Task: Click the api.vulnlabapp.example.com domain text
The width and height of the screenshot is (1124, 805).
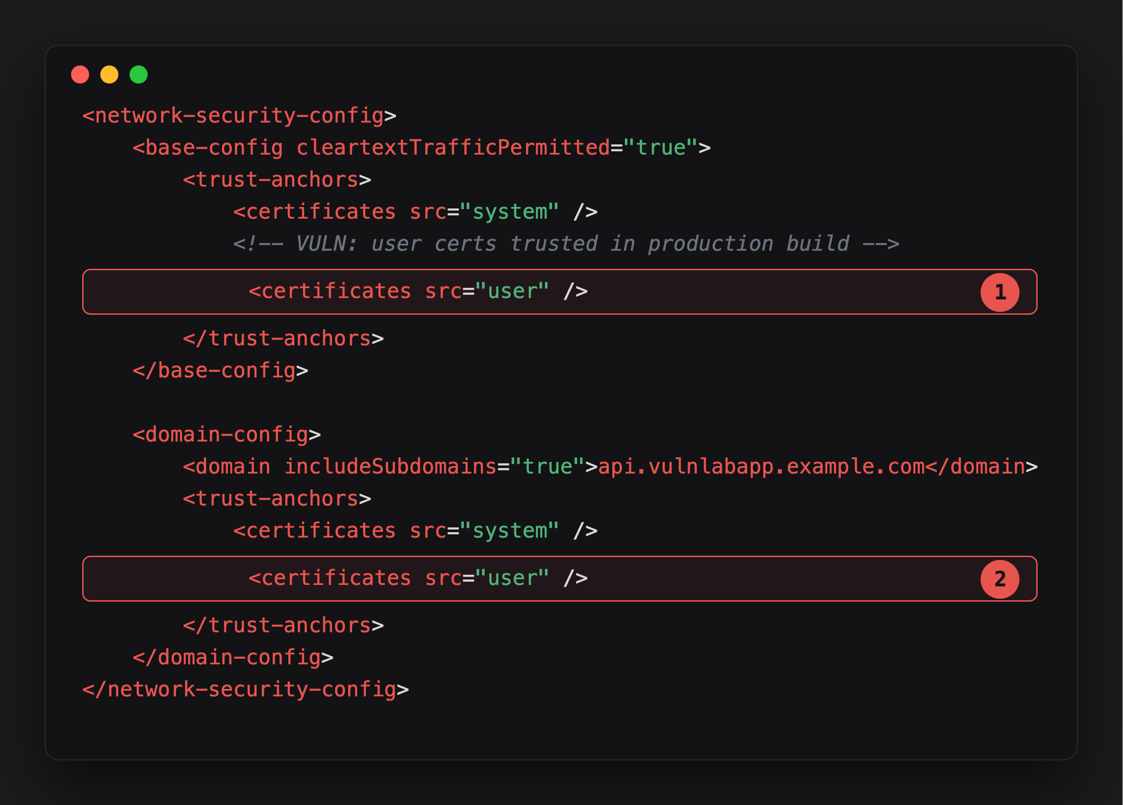Action: click(761, 467)
